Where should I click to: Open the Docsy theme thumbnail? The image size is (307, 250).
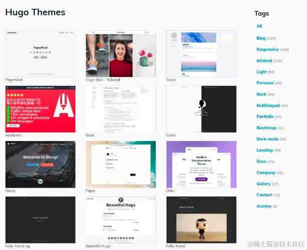[40, 165]
